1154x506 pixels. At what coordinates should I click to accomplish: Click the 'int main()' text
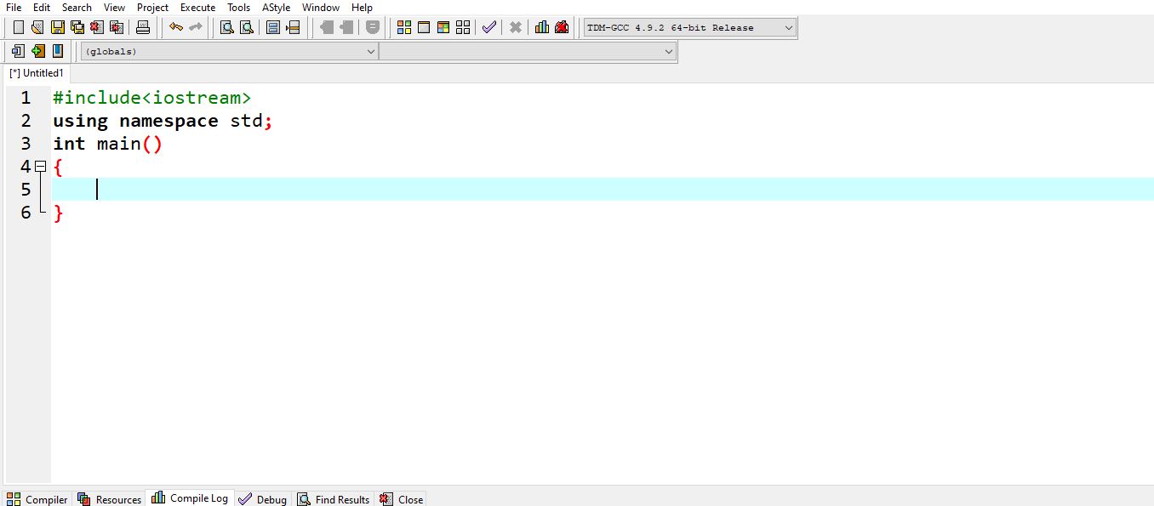(107, 144)
